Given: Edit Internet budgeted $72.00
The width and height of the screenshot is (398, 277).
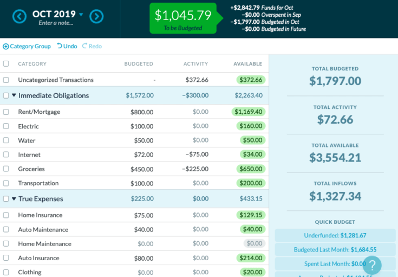Looking at the screenshot, I should (x=143, y=155).
